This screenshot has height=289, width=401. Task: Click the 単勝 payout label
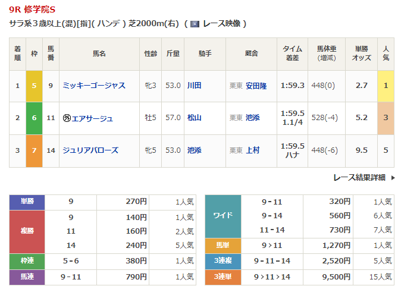(27, 202)
